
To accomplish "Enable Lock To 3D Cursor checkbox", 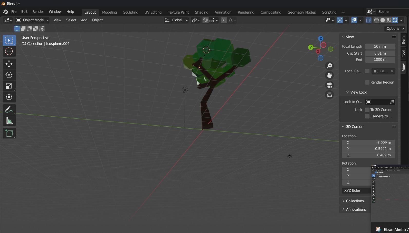I will click(x=367, y=110).
